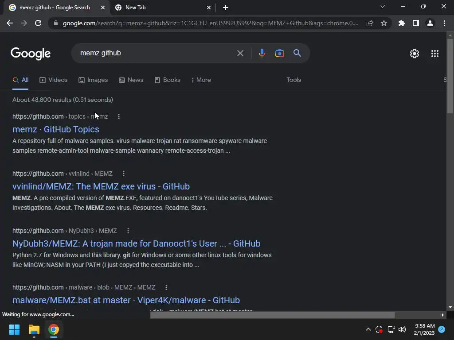This screenshot has height=340, width=454.
Task: Click the horizontal scrollbar thumb
Action: click(x=273, y=315)
